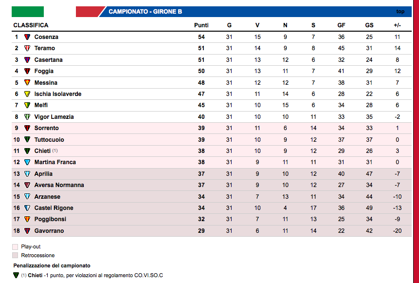Open the Messina team link
The width and height of the screenshot is (419, 283).
click(x=46, y=83)
